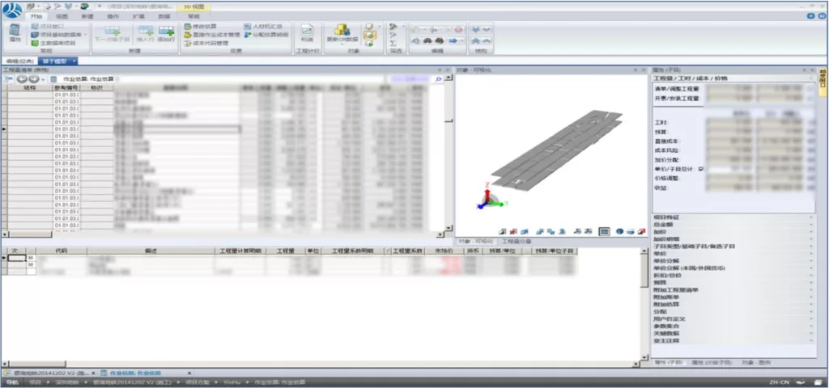The image size is (829, 388).
Task: Switch to the 工程量分量 tab below 3D view
Action: pos(515,241)
